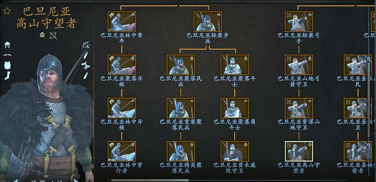Click the upper arrow quiver slot icon
Screen dimensions: 376x182
click(x=86, y=55)
